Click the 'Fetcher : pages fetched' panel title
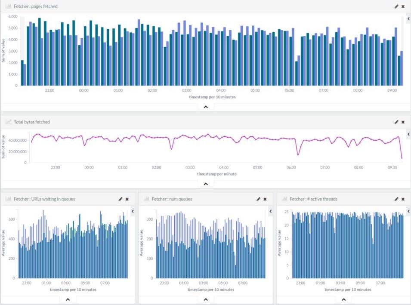This screenshot has width=411, height=305. click(36, 6)
